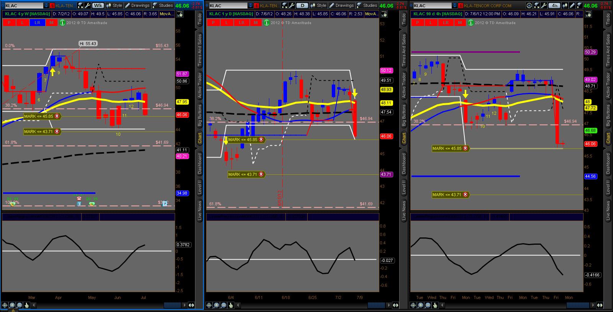The width and height of the screenshot is (613, 312).
Task: Remove MARK <= 43.71 alert on daily chart
Action: 261,174
